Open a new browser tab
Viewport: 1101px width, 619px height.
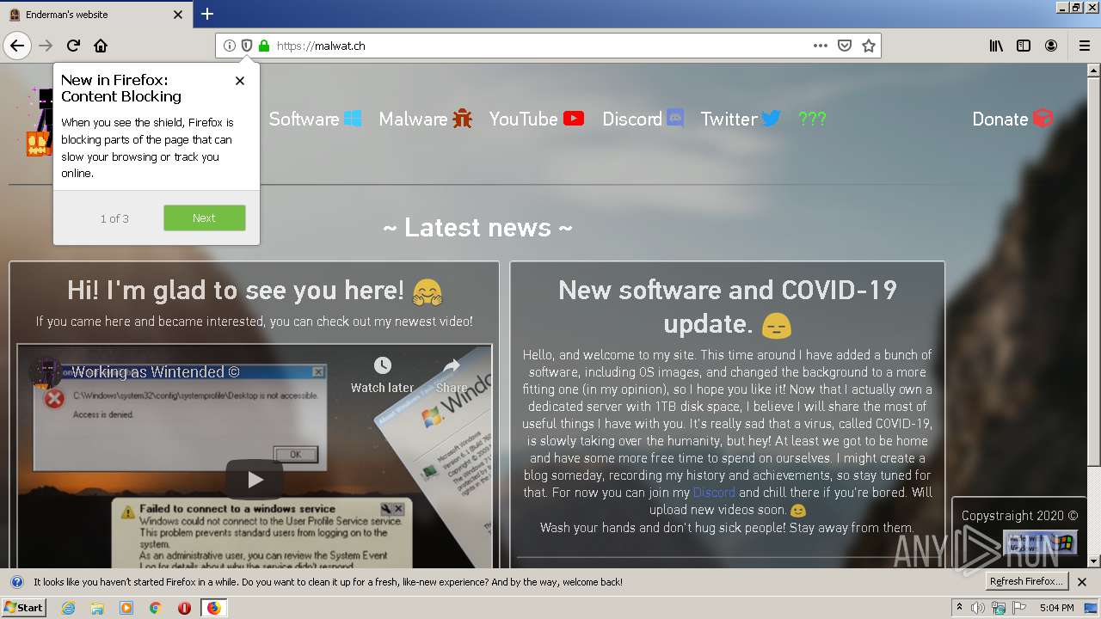point(207,14)
